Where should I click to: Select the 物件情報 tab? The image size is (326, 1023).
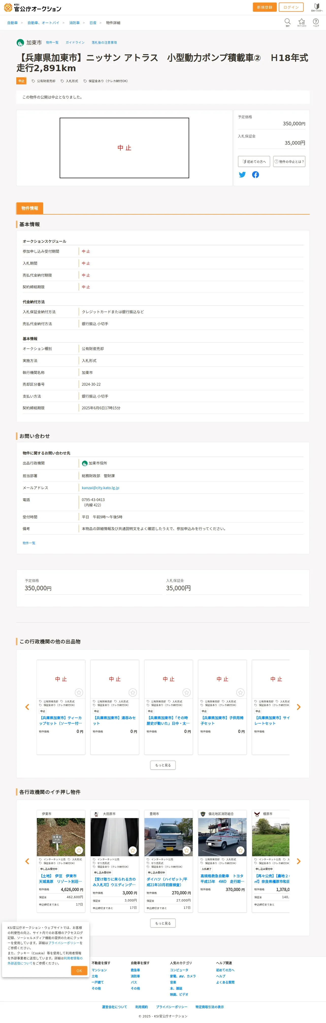[29, 208]
